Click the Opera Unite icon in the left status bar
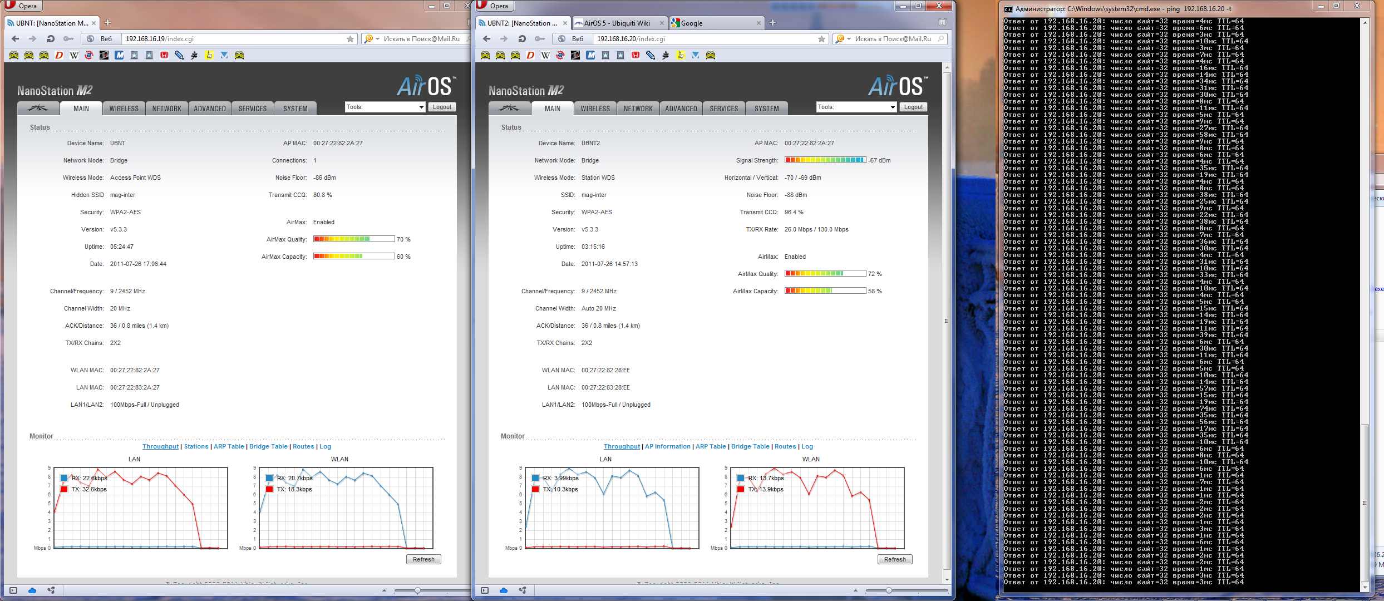 pyautogui.click(x=51, y=590)
